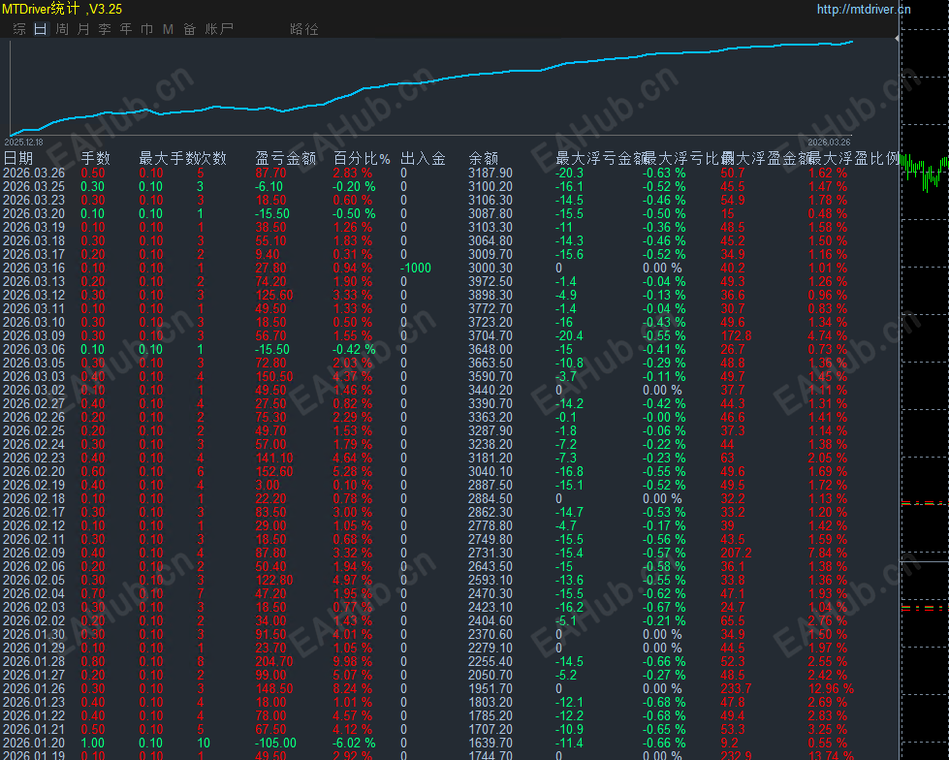Viewport: 949px width, 760px height.
Task: Open the 备 notes tab
Action: pos(189,29)
